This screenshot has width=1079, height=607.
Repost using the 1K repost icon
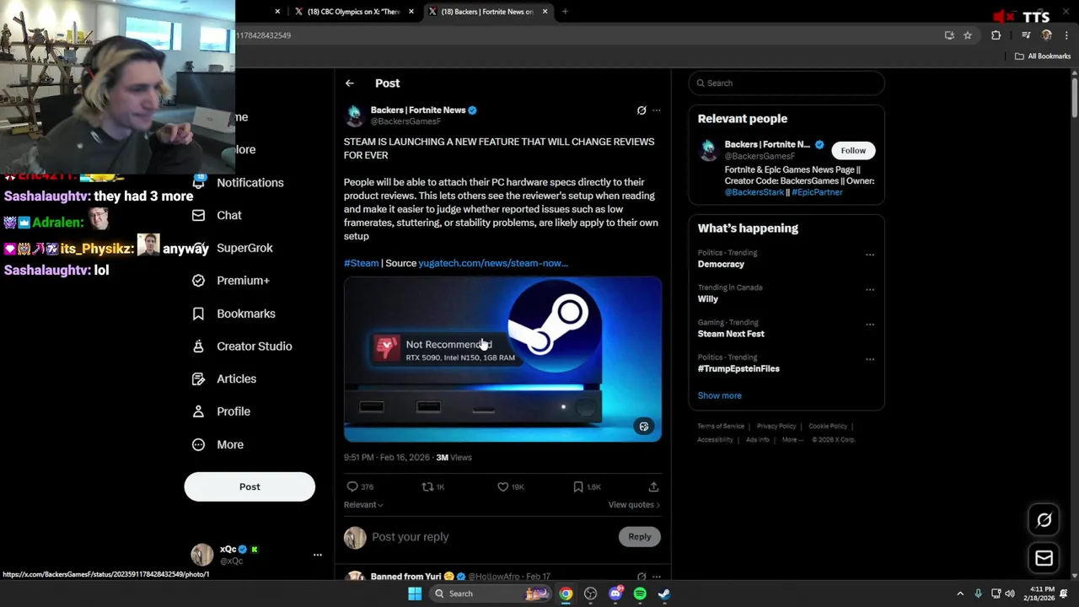[427, 486]
